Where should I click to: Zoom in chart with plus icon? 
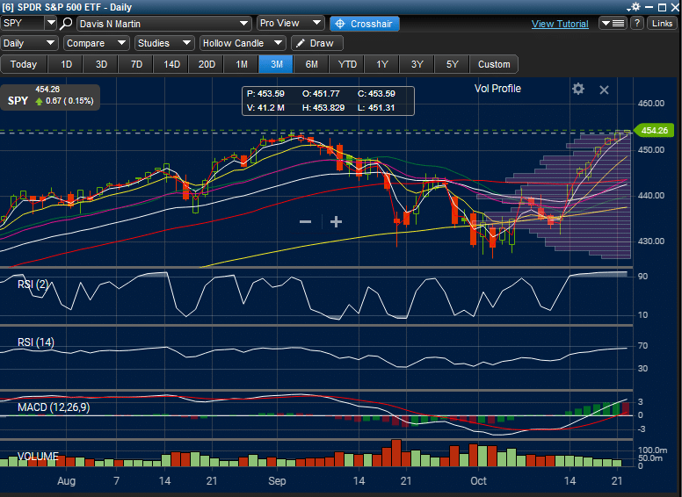click(336, 222)
